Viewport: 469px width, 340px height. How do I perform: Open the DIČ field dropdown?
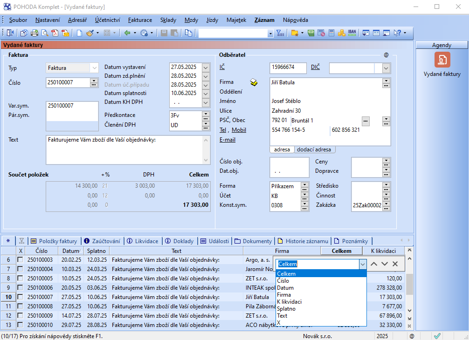[386, 68]
